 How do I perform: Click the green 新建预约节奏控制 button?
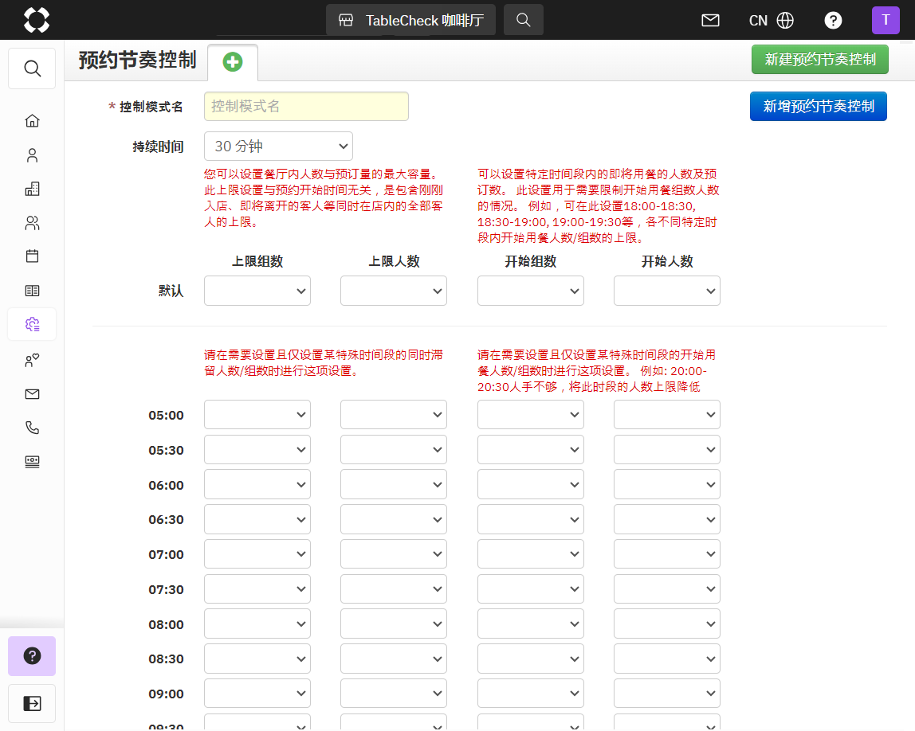pyautogui.click(x=820, y=60)
